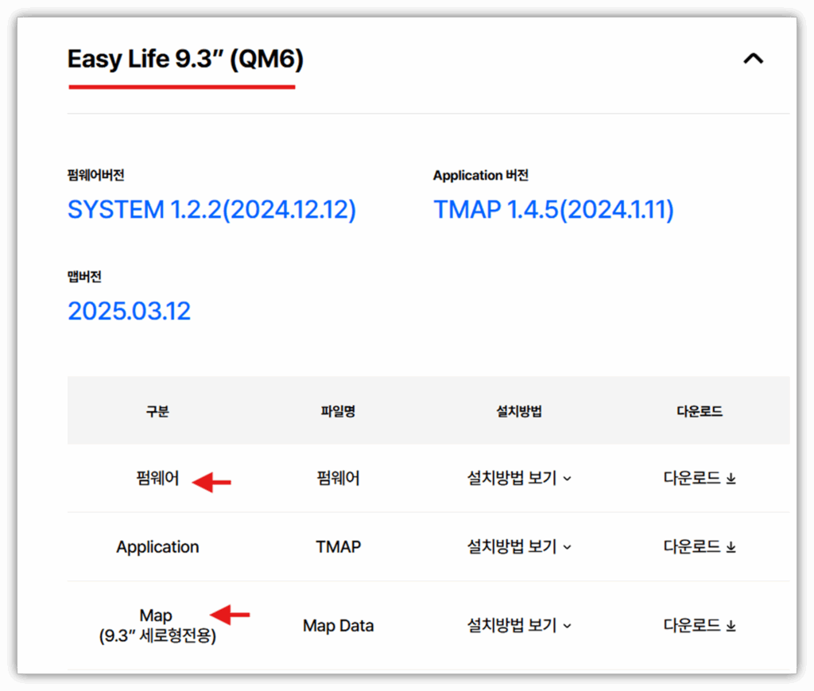
Task: Click the download arrow icon in TMAP row
Action: pyautogui.click(x=731, y=547)
